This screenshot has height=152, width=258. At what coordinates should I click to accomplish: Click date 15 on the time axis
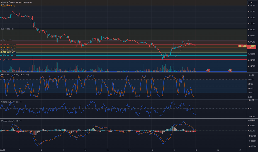(196, 150)
